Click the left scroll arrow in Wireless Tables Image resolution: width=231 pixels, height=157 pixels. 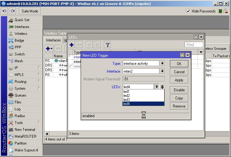(47, 134)
